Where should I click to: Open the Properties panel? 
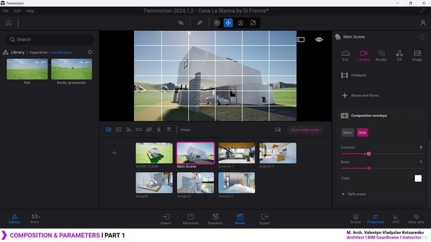coord(376,219)
